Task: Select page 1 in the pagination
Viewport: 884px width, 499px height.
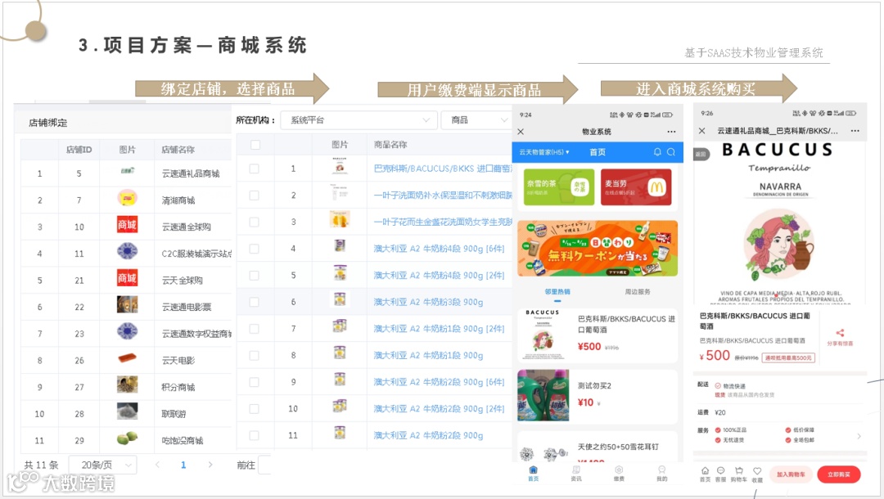Action: [x=183, y=465]
